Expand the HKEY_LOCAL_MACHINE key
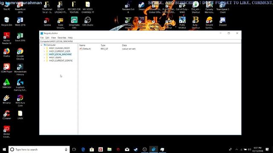 (44, 54)
